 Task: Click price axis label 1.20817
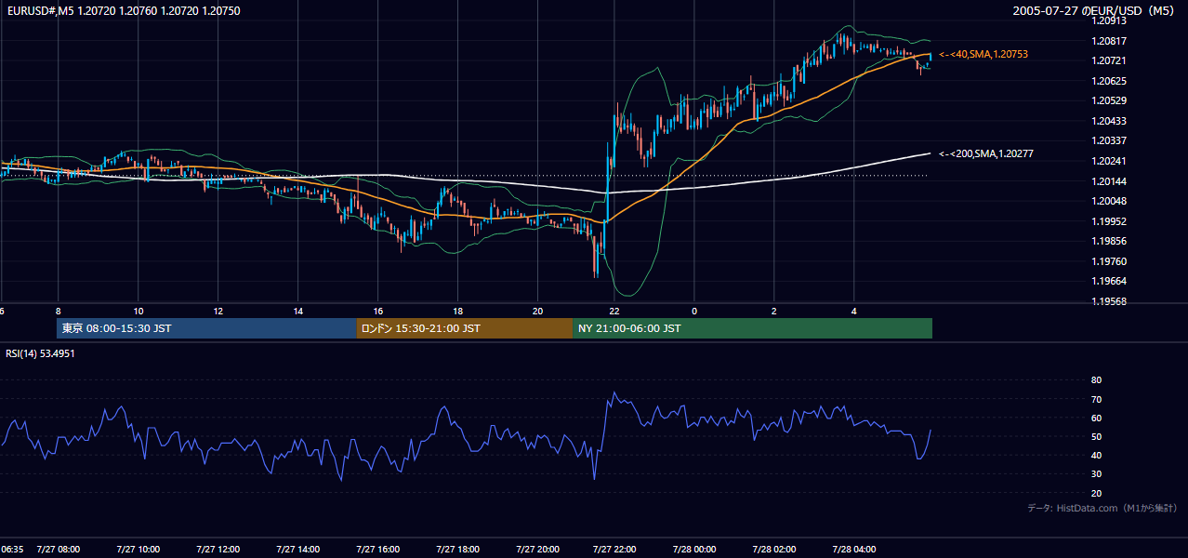point(1109,41)
